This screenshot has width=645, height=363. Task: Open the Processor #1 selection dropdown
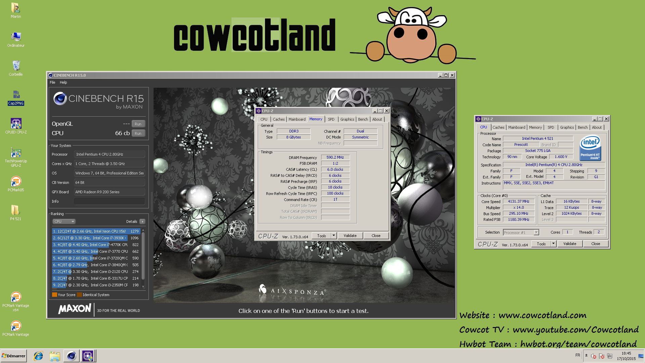click(521, 233)
